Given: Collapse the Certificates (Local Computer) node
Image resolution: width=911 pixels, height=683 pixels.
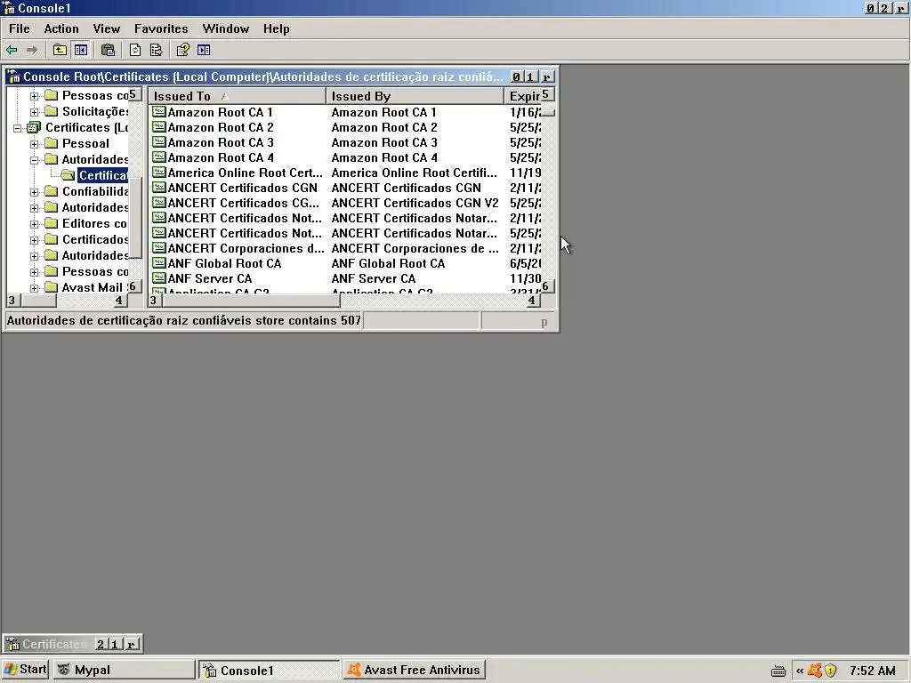Looking at the screenshot, I should [18, 128].
